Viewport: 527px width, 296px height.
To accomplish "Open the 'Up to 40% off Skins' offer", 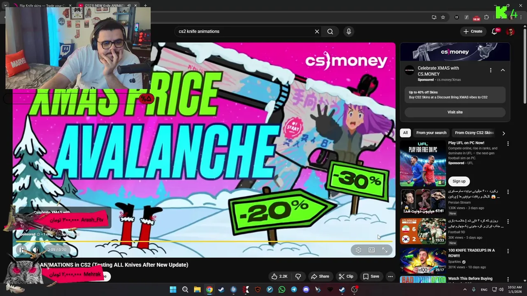I will coord(455,95).
